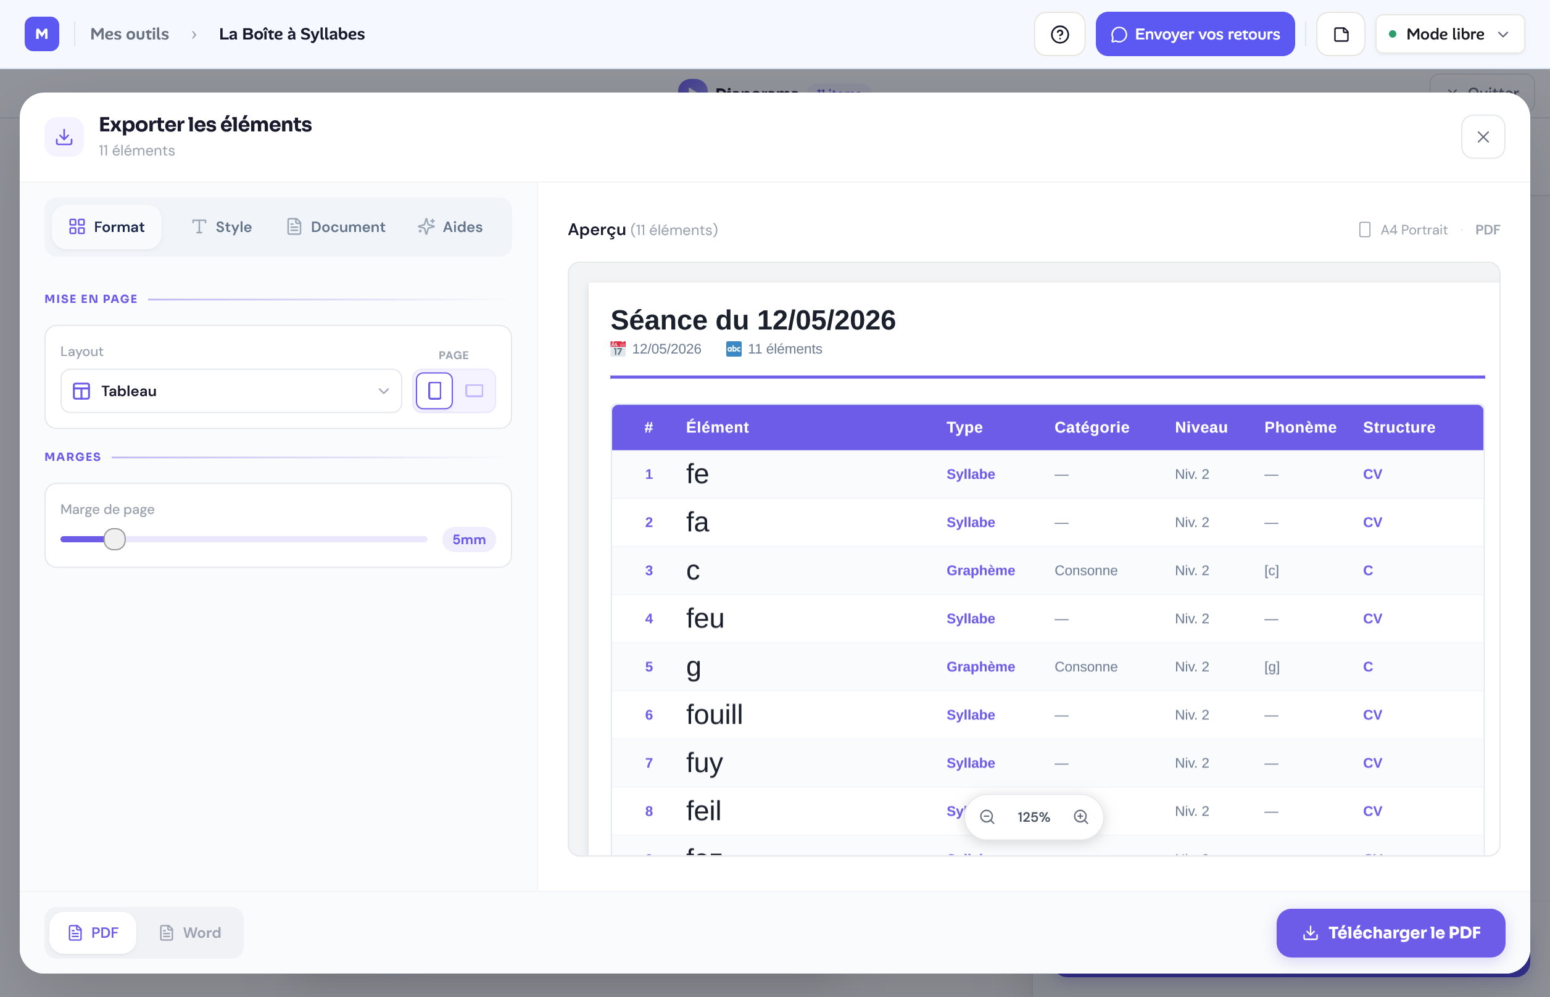Click the A4 Portrait page icon
The image size is (1550, 997).
1364,230
